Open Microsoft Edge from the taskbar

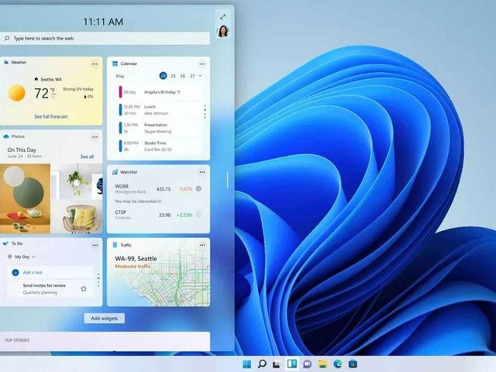pyautogui.click(x=338, y=363)
